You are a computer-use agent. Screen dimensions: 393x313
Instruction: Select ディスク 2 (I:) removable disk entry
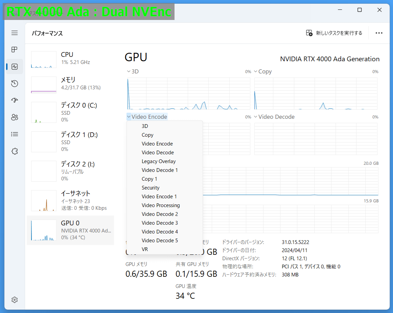[x=70, y=171]
